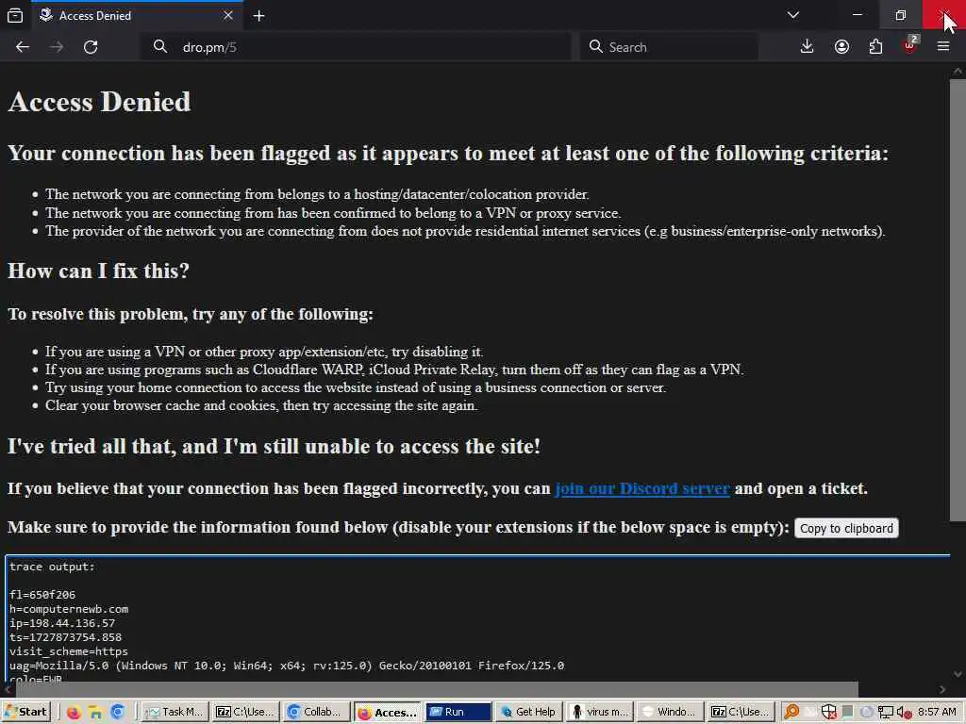Click the Access Denied heading

[99, 102]
